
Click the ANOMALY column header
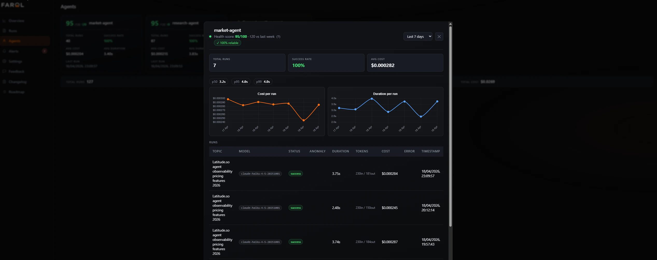pos(317,151)
